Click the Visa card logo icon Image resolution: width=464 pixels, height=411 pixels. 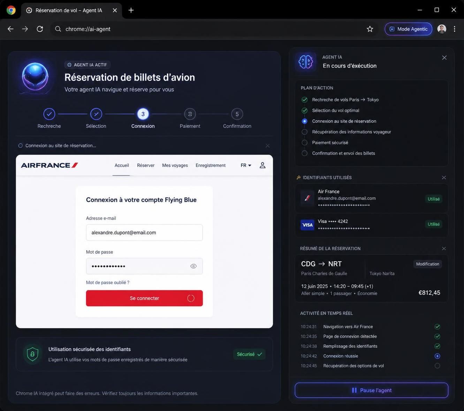[x=307, y=225]
